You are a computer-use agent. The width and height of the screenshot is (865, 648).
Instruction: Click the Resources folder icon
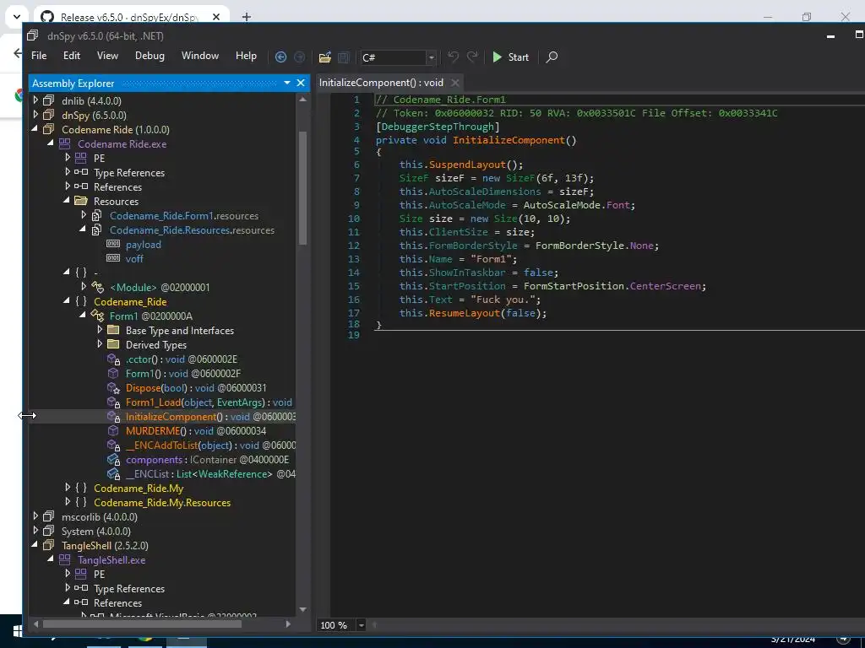point(80,201)
